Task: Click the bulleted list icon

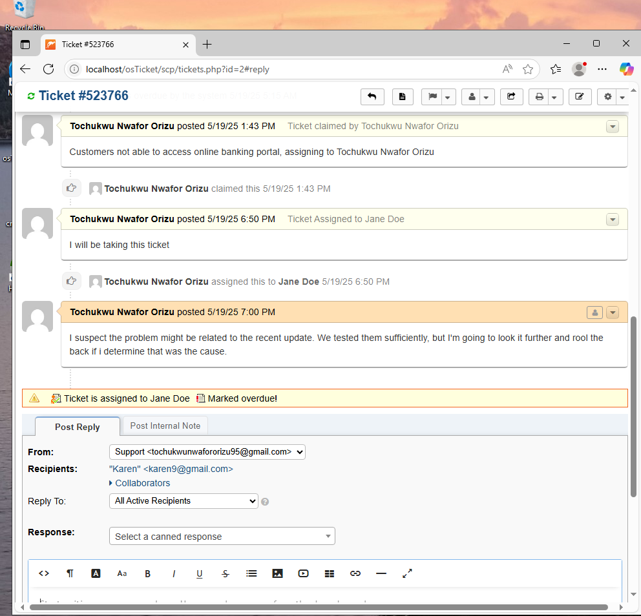Action: coord(251,573)
